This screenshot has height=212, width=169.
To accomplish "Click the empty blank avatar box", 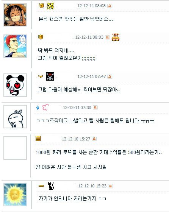I will [15, 148].
